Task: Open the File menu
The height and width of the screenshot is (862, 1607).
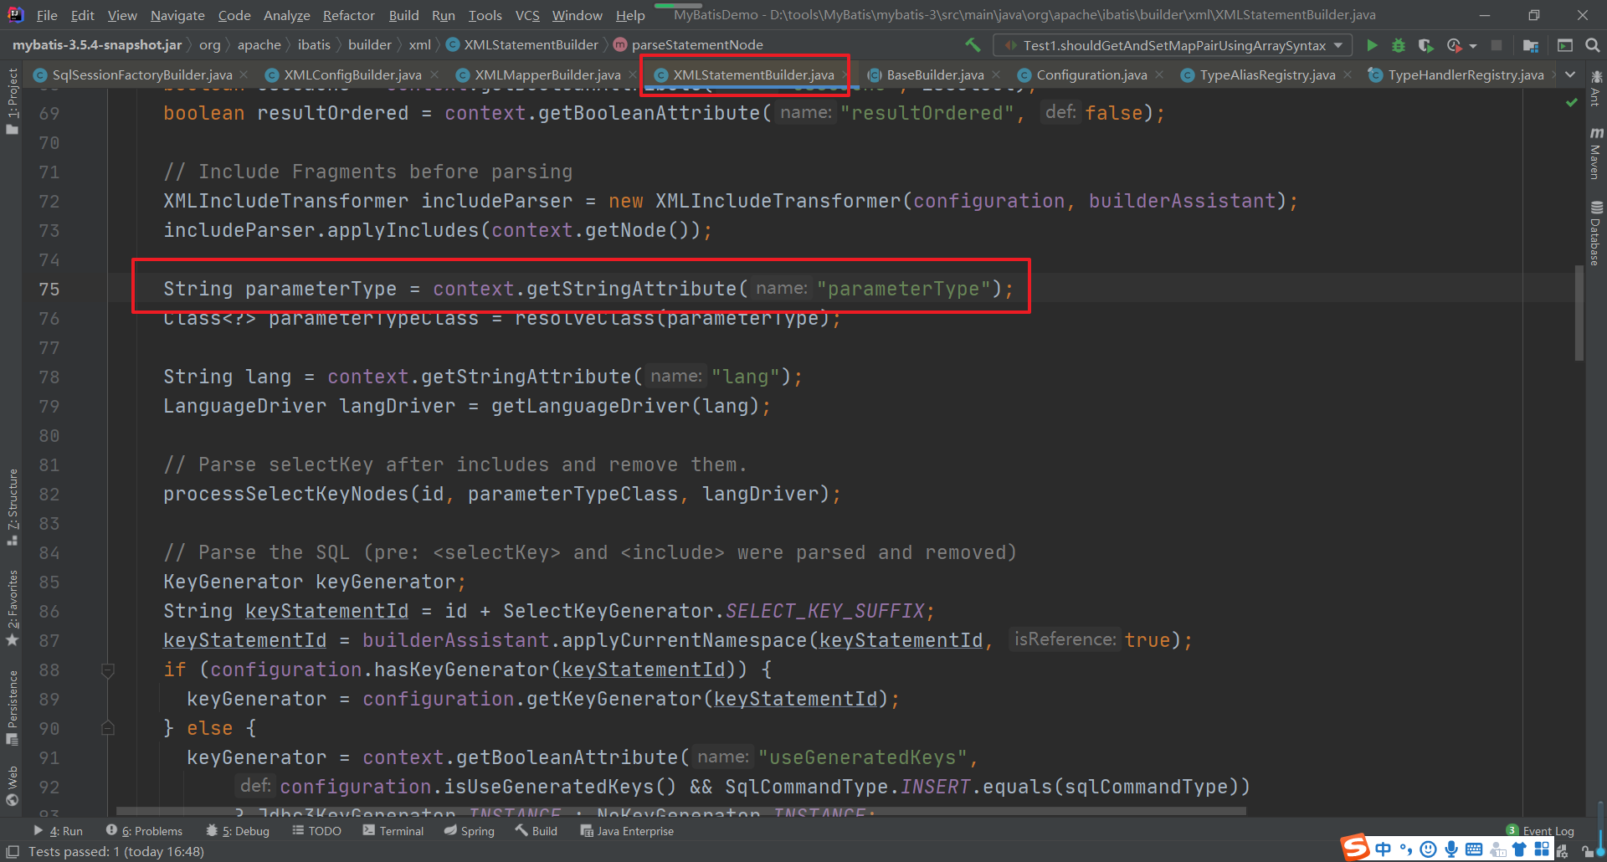Action: point(47,15)
